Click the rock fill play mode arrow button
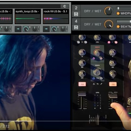 coord(46,29)
